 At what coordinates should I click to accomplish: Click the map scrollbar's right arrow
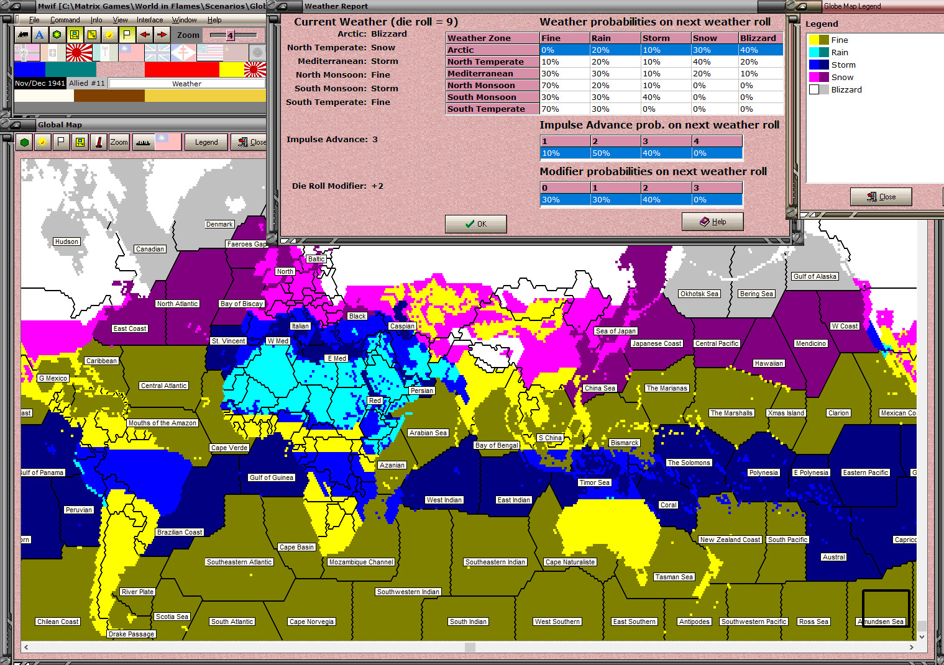click(912, 647)
